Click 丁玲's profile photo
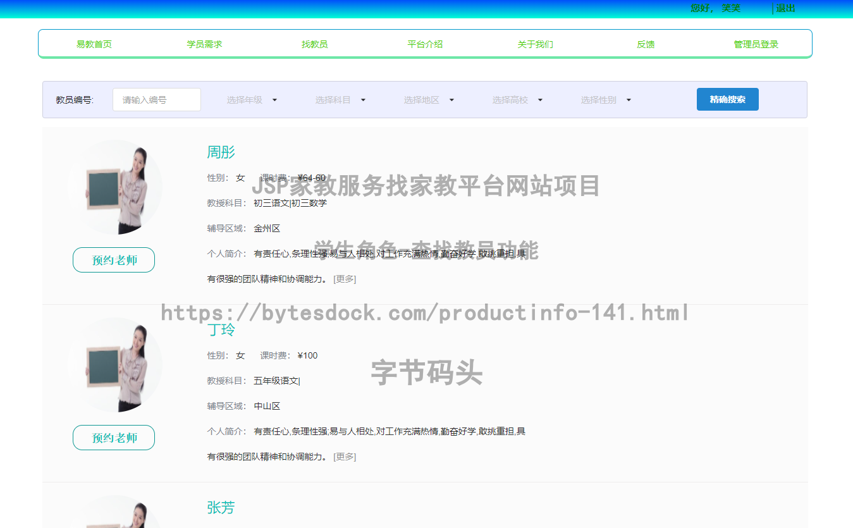The width and height of the screenshot is (853, 528). tap(114, 365)
